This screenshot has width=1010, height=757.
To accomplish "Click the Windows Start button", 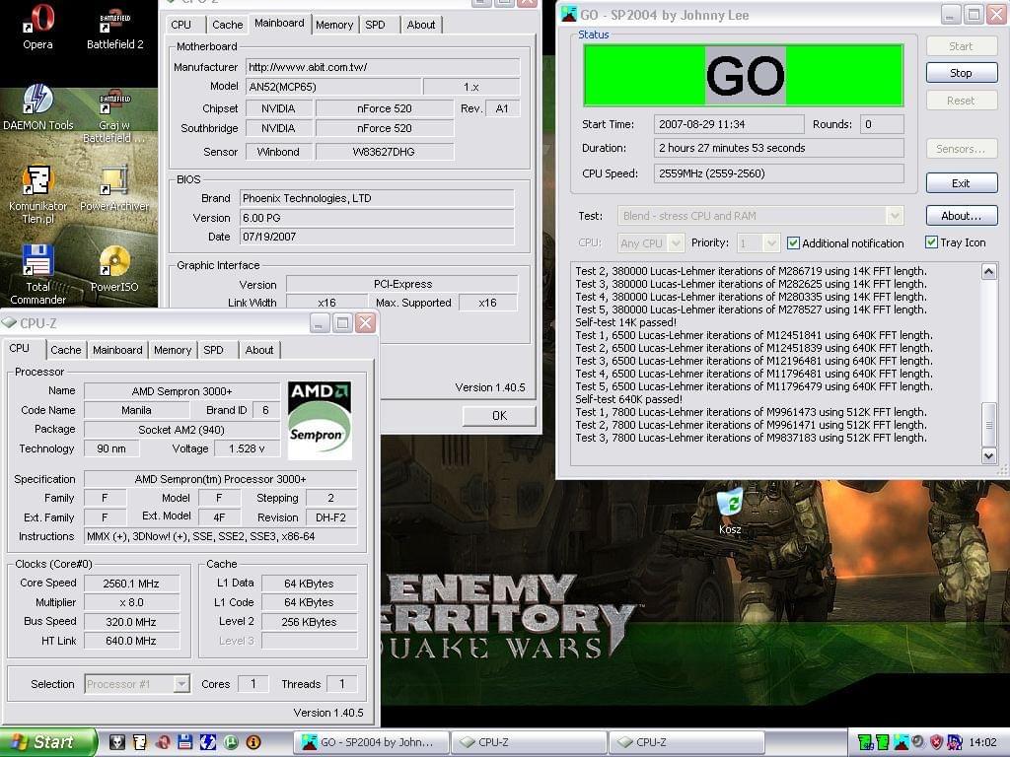I will click(47, 742).
